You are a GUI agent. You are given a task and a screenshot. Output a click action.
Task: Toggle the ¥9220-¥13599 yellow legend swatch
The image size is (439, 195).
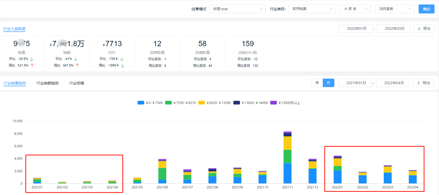coord(202,103)
